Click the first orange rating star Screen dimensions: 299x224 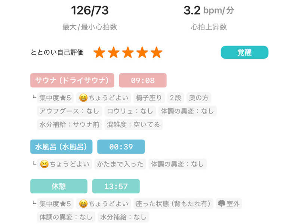(99, 53)
